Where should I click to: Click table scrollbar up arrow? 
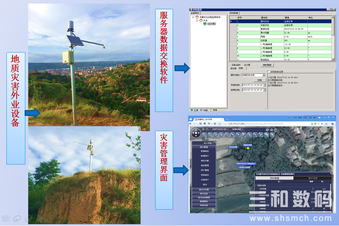[333, 17]
